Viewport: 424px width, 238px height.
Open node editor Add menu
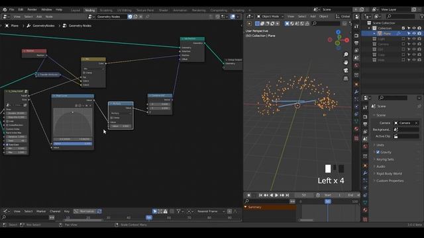[x=39, y=17]
